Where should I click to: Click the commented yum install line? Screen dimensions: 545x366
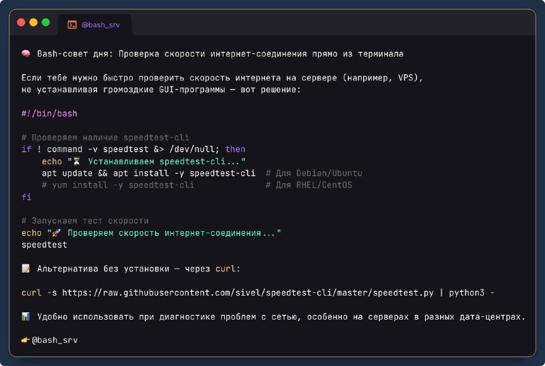[x=118, y=185]
